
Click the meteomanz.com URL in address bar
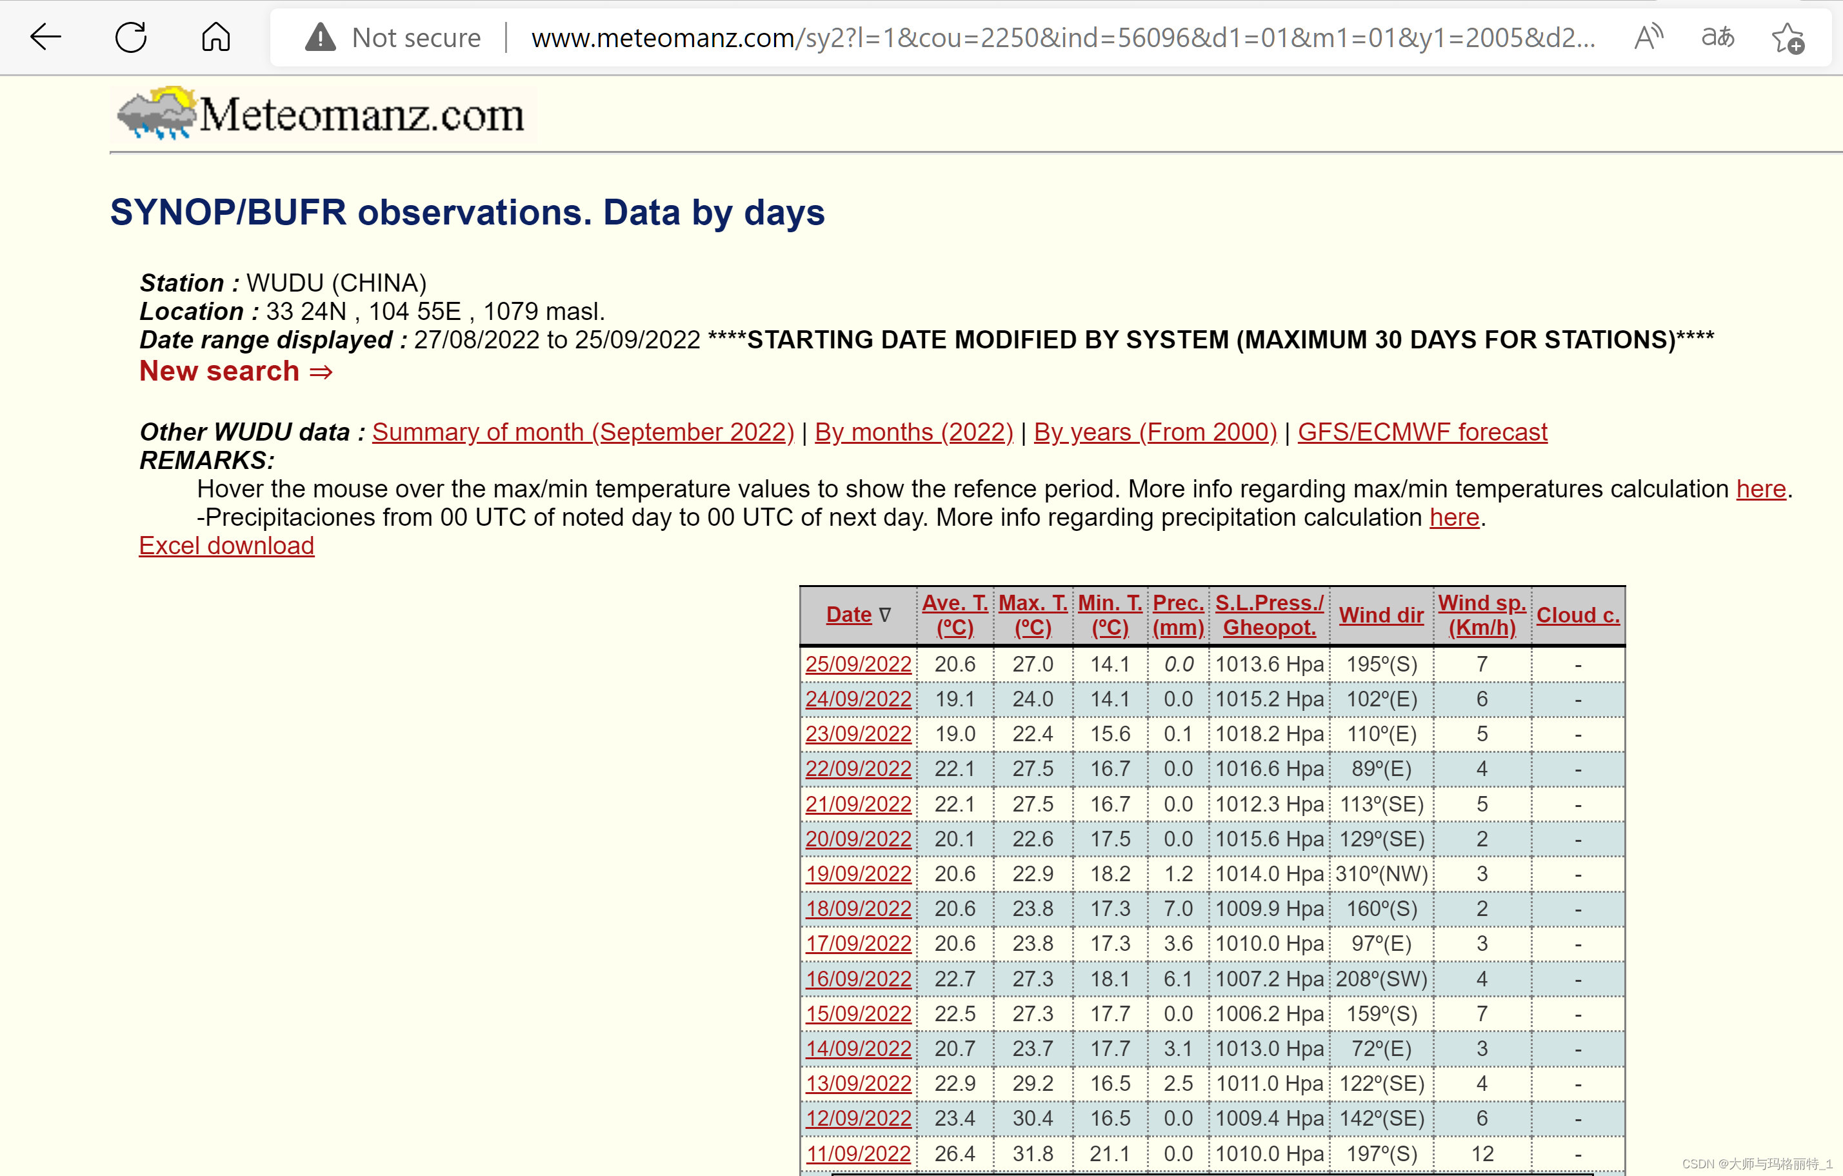pyautogui.click(x=1063, y=37)
